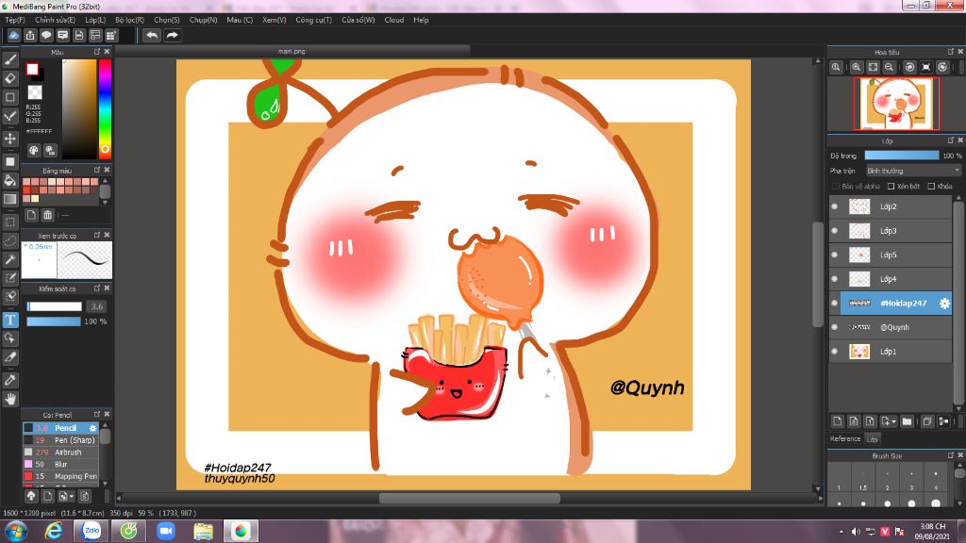Open the Pha trộn blend mode dropdown
This screenshot has width=966, height=543.
(x=913, y=171)
